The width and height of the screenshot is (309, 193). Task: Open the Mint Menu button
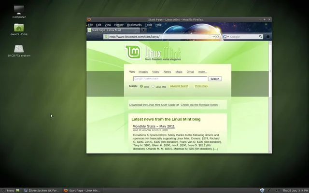tap(8, 190)
